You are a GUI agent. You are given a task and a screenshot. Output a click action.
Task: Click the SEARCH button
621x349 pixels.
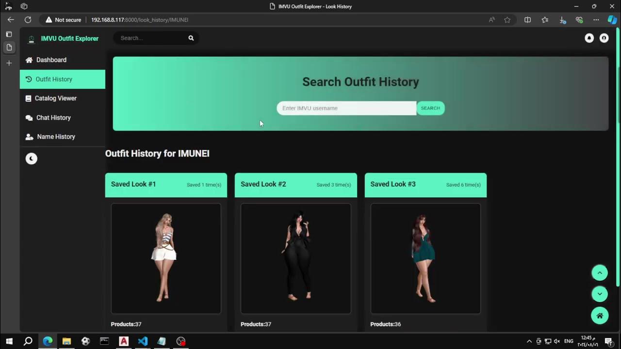[430, 108]
